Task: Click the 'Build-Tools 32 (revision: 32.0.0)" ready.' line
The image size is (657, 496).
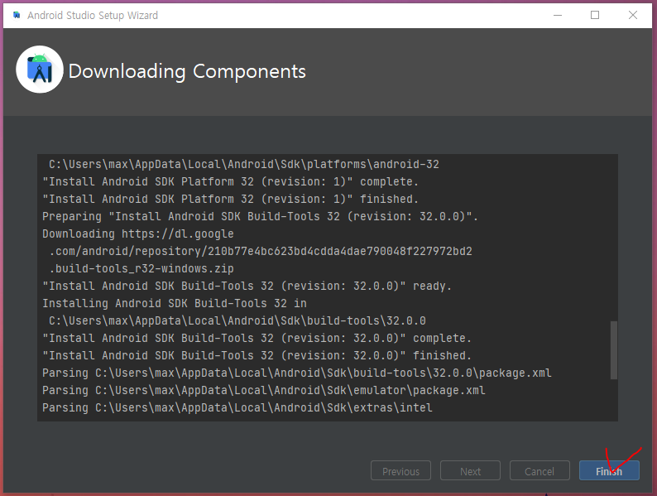Action: tap(247, 286)
